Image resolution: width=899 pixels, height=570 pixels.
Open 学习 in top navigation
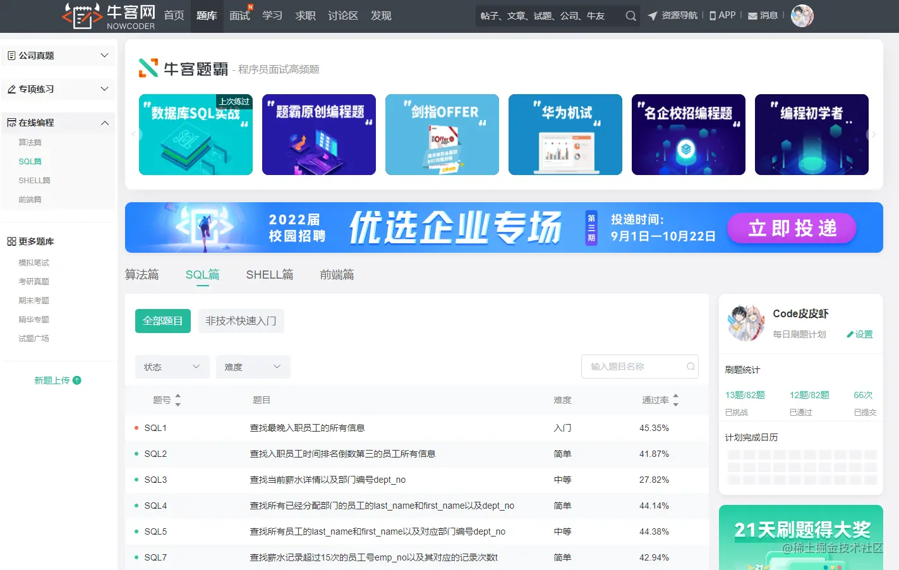tap(272, 16)
